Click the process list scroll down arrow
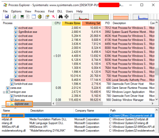The image size is (159, 138). [157, 99]
